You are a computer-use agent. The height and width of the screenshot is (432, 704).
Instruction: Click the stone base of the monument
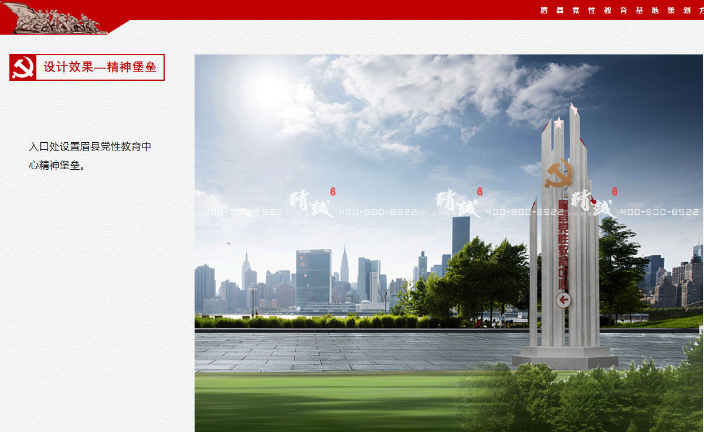click(x=564, y=357)
